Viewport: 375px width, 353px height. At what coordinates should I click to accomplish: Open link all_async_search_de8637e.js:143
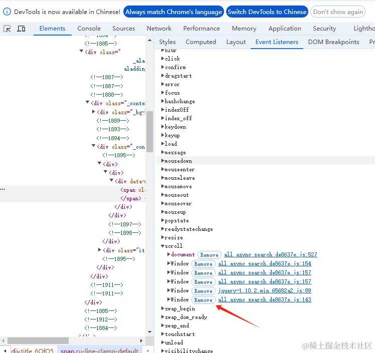coord(265,300)
